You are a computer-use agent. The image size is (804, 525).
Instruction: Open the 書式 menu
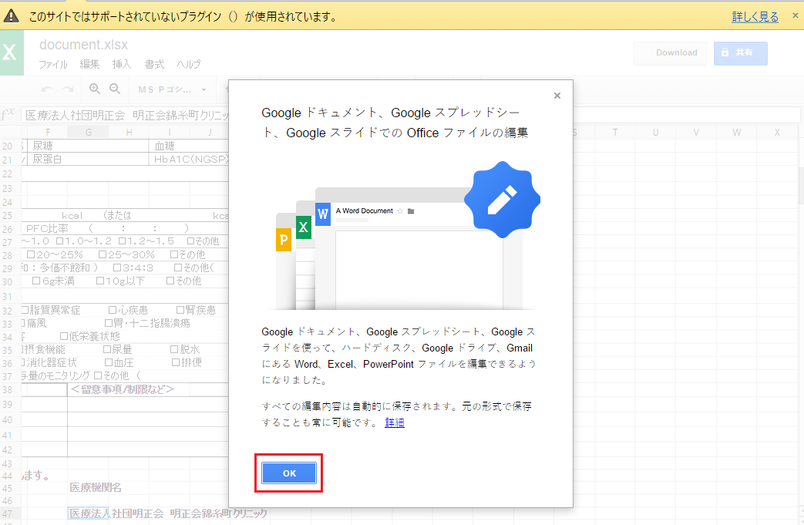click(x=154, y=64)
